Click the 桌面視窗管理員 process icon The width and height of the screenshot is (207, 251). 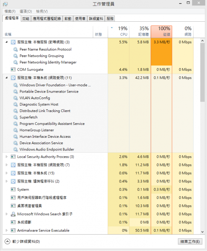pyautogui.click(x=13, y=206)
